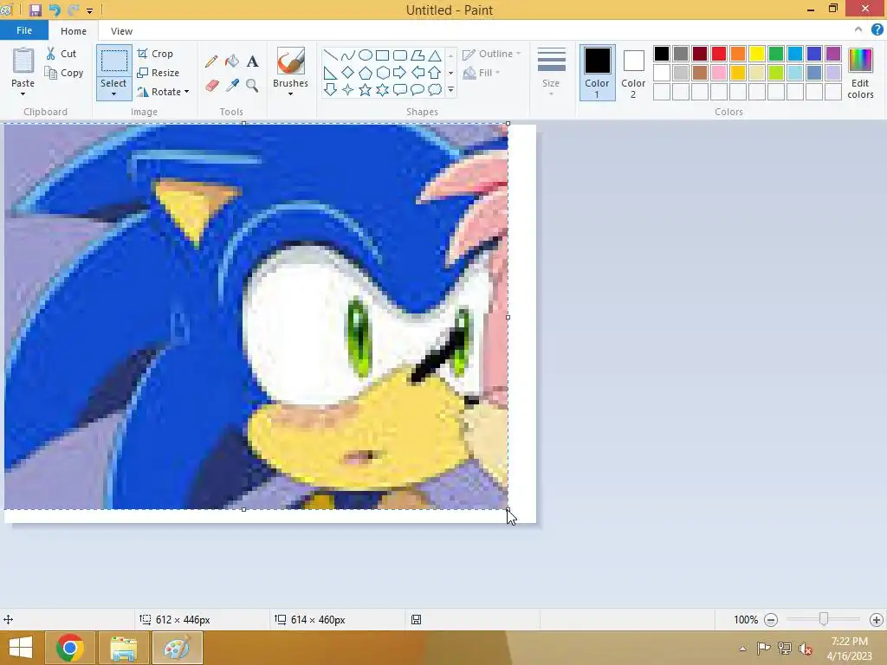Screen dimensions: 887x665
Task: Activate the rectangular Select tool
Action: click(x=113, y=61)
